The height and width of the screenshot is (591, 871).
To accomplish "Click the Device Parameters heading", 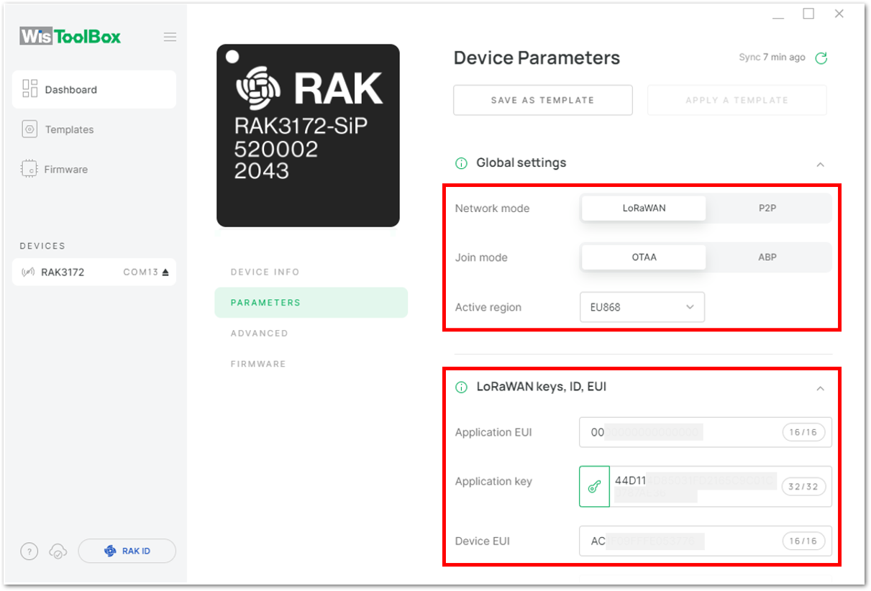I will (537, 58).
